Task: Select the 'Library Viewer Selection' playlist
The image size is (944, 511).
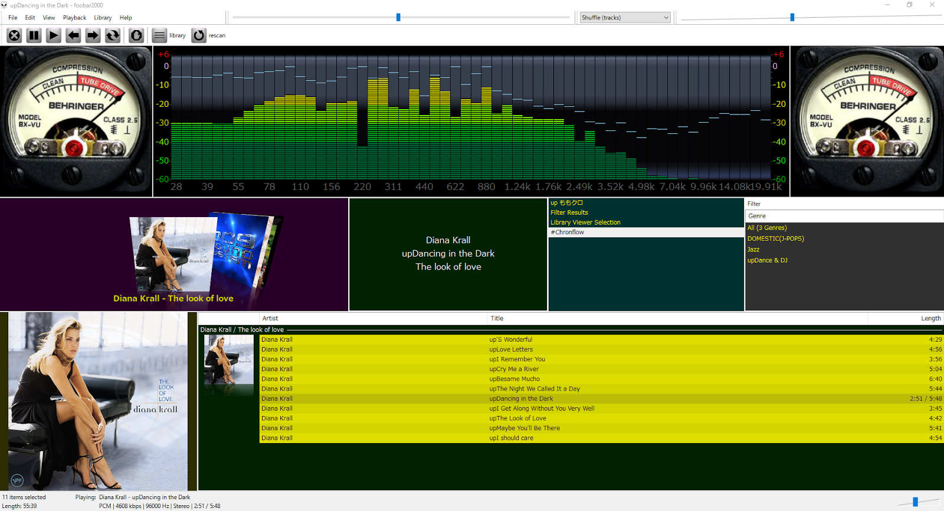Action: pyautogui.click(x=646, y=222)
